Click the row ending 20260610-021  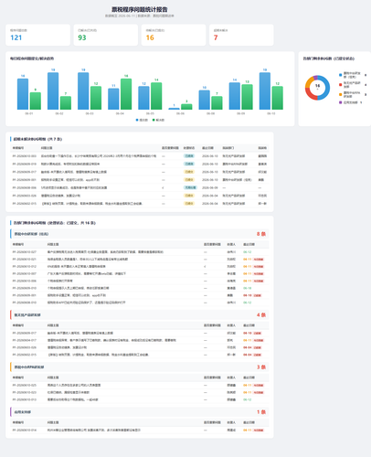pos(140,260)
